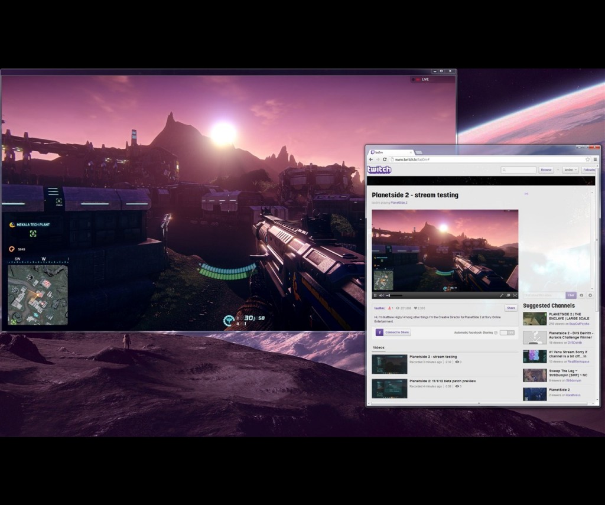Open the player's wrench settings icon
Screen dimensions: 605x505
coord(502,295)
